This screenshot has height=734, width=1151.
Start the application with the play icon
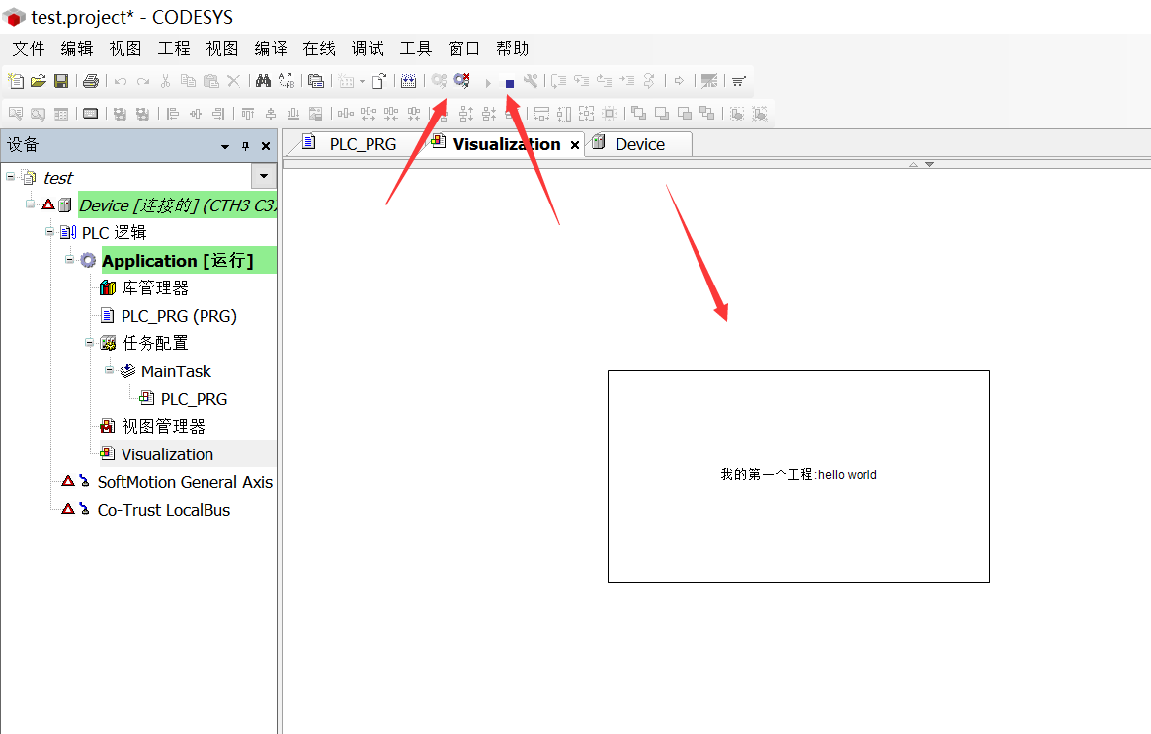(x=488, y=82)
